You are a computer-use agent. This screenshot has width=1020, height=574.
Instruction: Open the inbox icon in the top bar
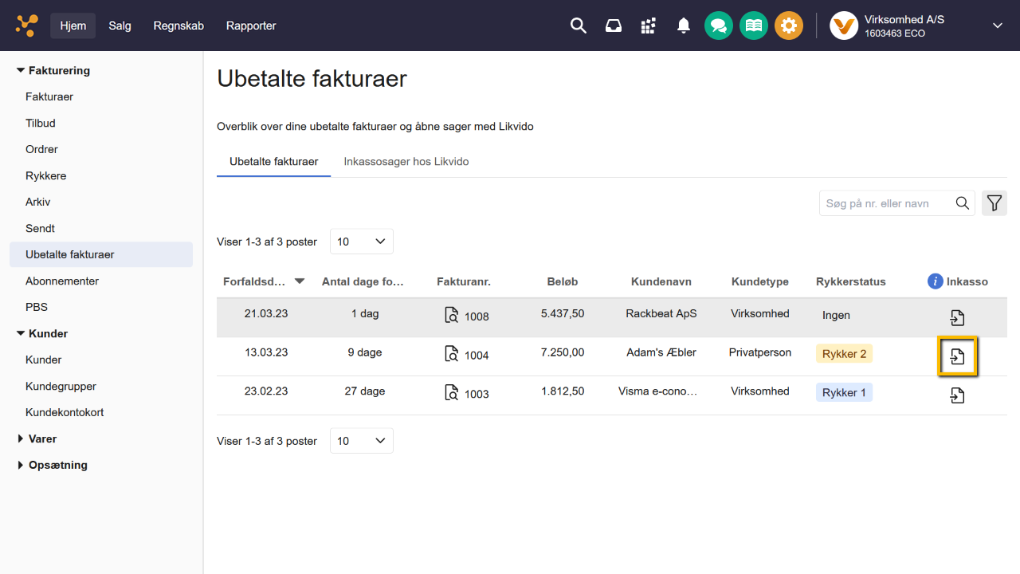pyautogui.click(x=613, y=25)
